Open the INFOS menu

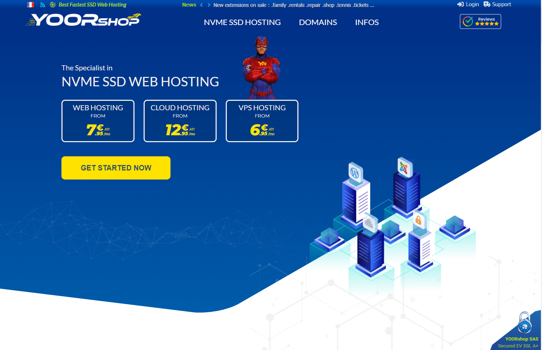pos(367,22)
